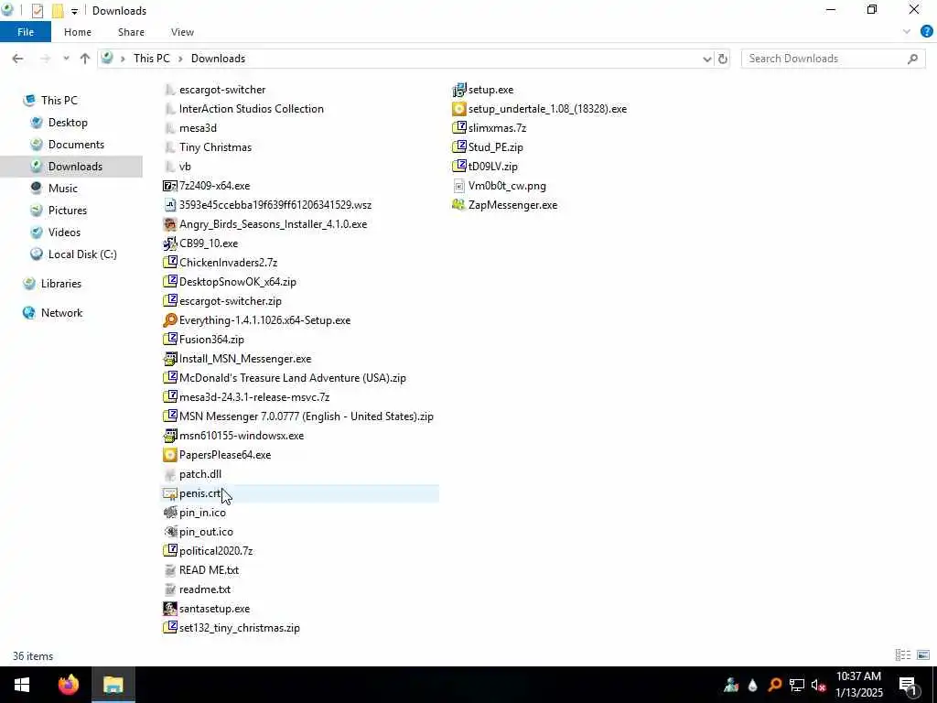The height and width of the screenshot is (703, 937).
Task: Click the muted volume tray icon
Action: [x=818, y=685]
